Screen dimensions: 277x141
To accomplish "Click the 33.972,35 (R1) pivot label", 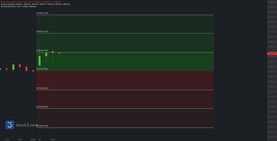I will pyautogui.click(x=42, y=50).
